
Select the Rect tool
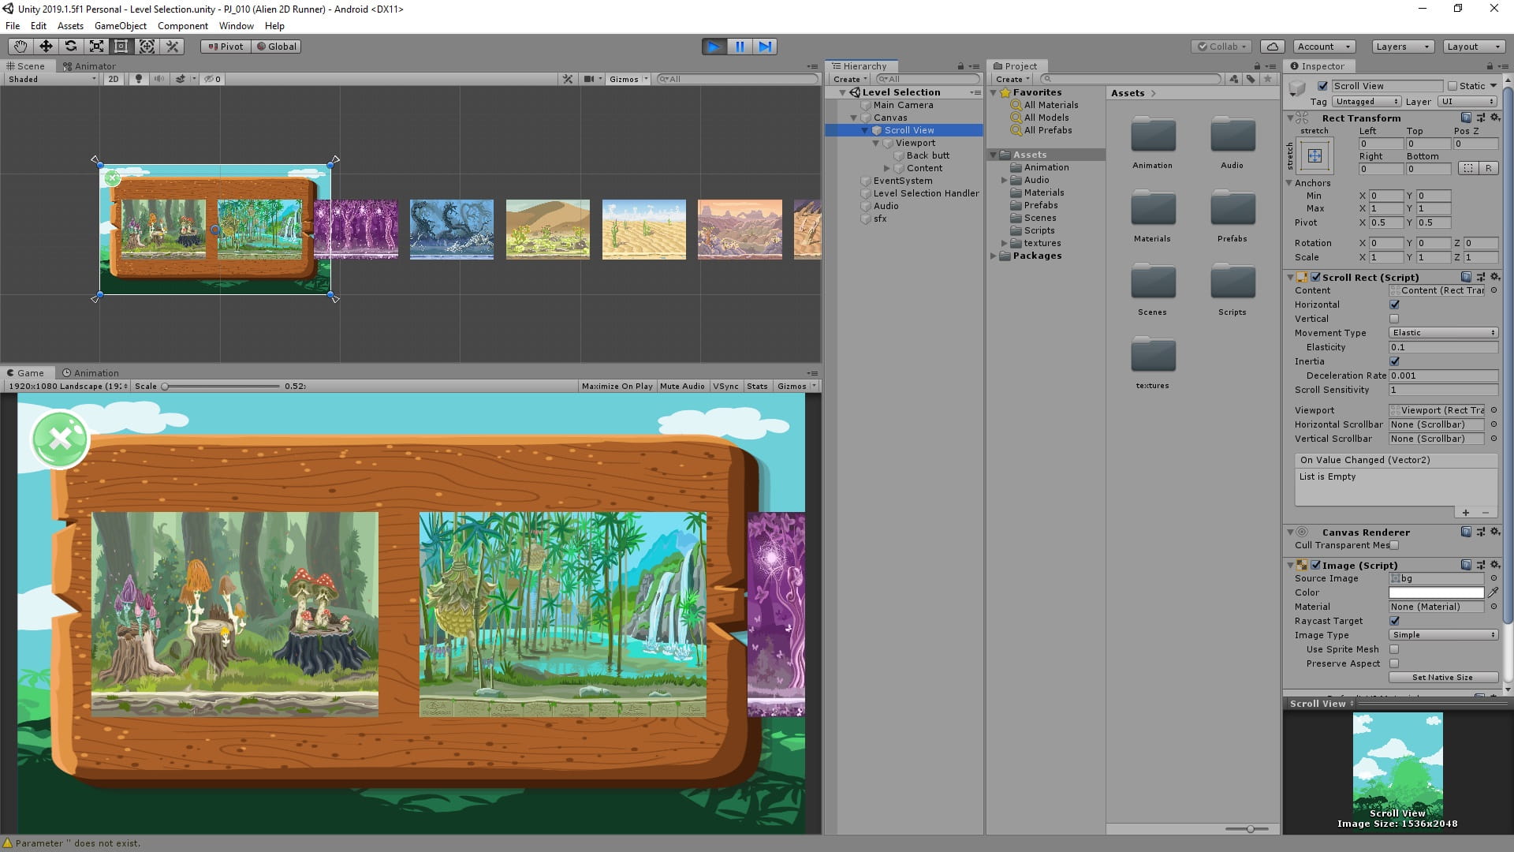(x=121, y=47)
